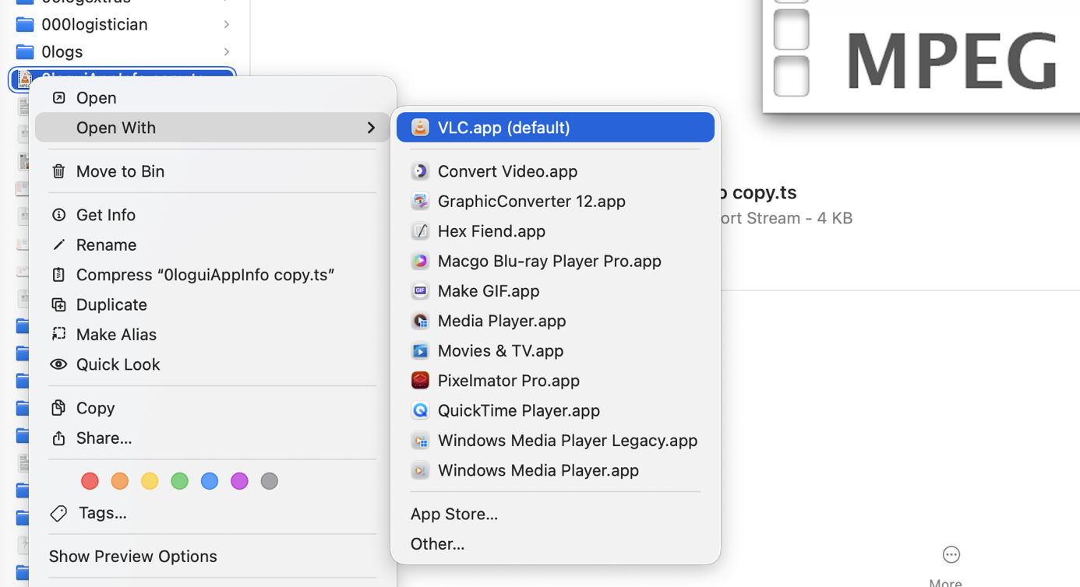Click the MPEG file preview thumbnail

point(921,55)
